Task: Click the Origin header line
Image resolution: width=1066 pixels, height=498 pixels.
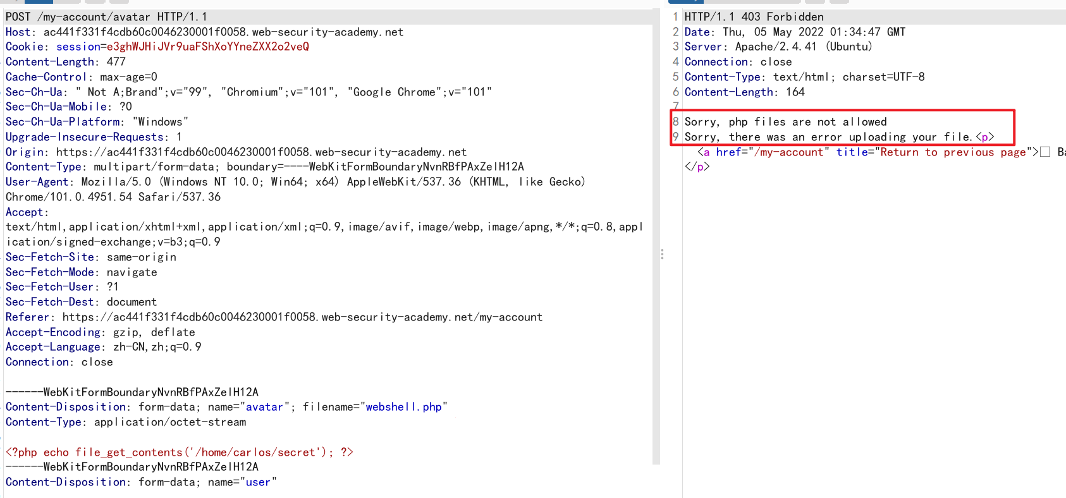Action: (x=236, y=152)
